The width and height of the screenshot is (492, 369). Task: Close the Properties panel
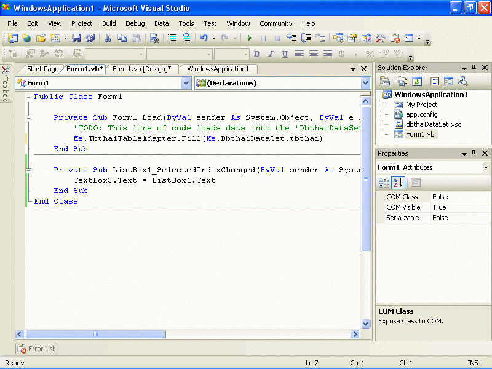coord(485,153)
